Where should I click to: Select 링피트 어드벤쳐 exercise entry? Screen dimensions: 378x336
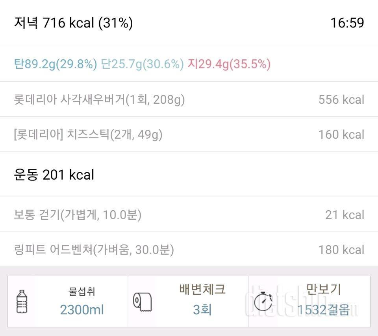pos(189,250)
